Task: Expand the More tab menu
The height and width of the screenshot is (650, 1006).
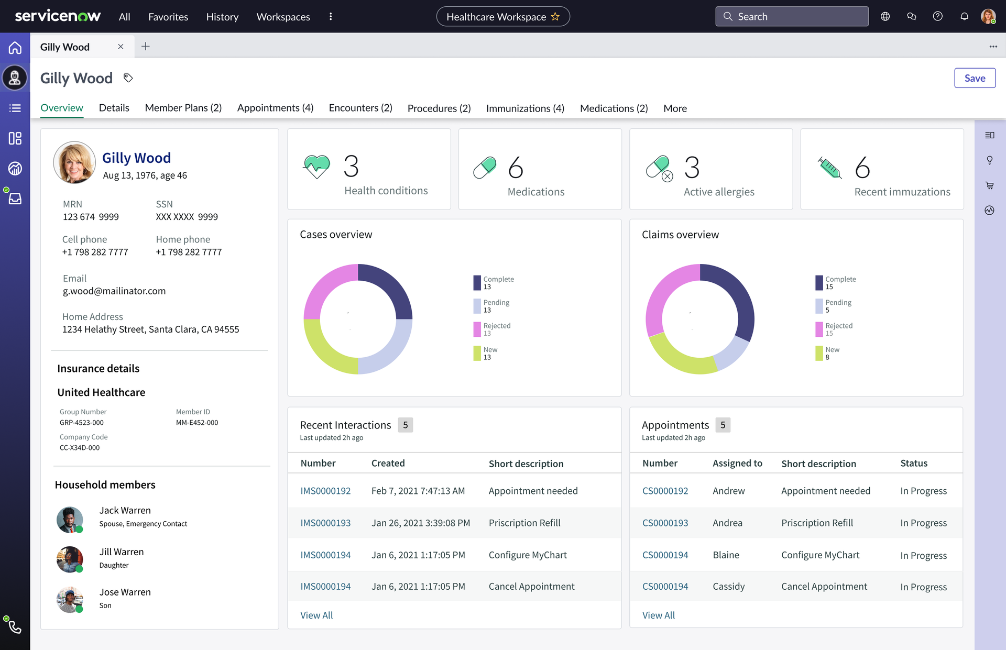Action: click(x=675, y=108)
